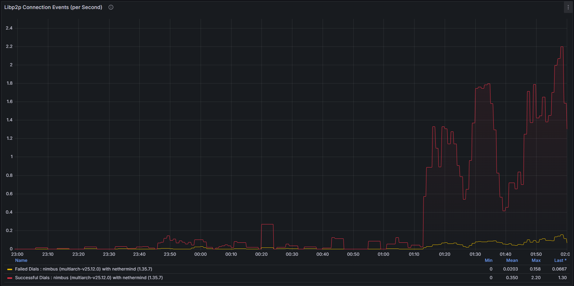Click the 1.30 last value for Successful Dials
The height and width of the screenshot is (286, 574).
pyautogui.click(x=562, y=278)
